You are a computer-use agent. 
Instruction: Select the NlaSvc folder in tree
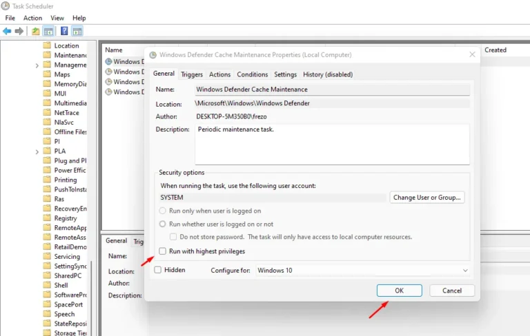(x=63, y=122)
